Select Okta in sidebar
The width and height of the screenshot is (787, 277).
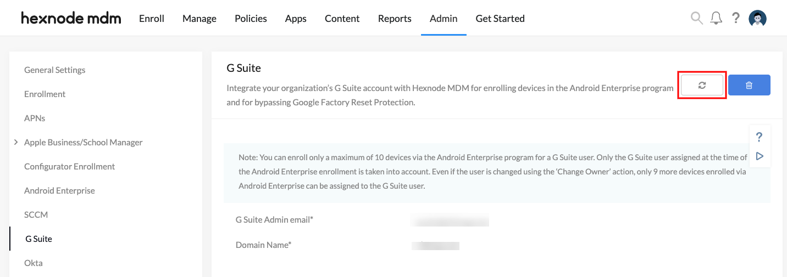point(34,263)
